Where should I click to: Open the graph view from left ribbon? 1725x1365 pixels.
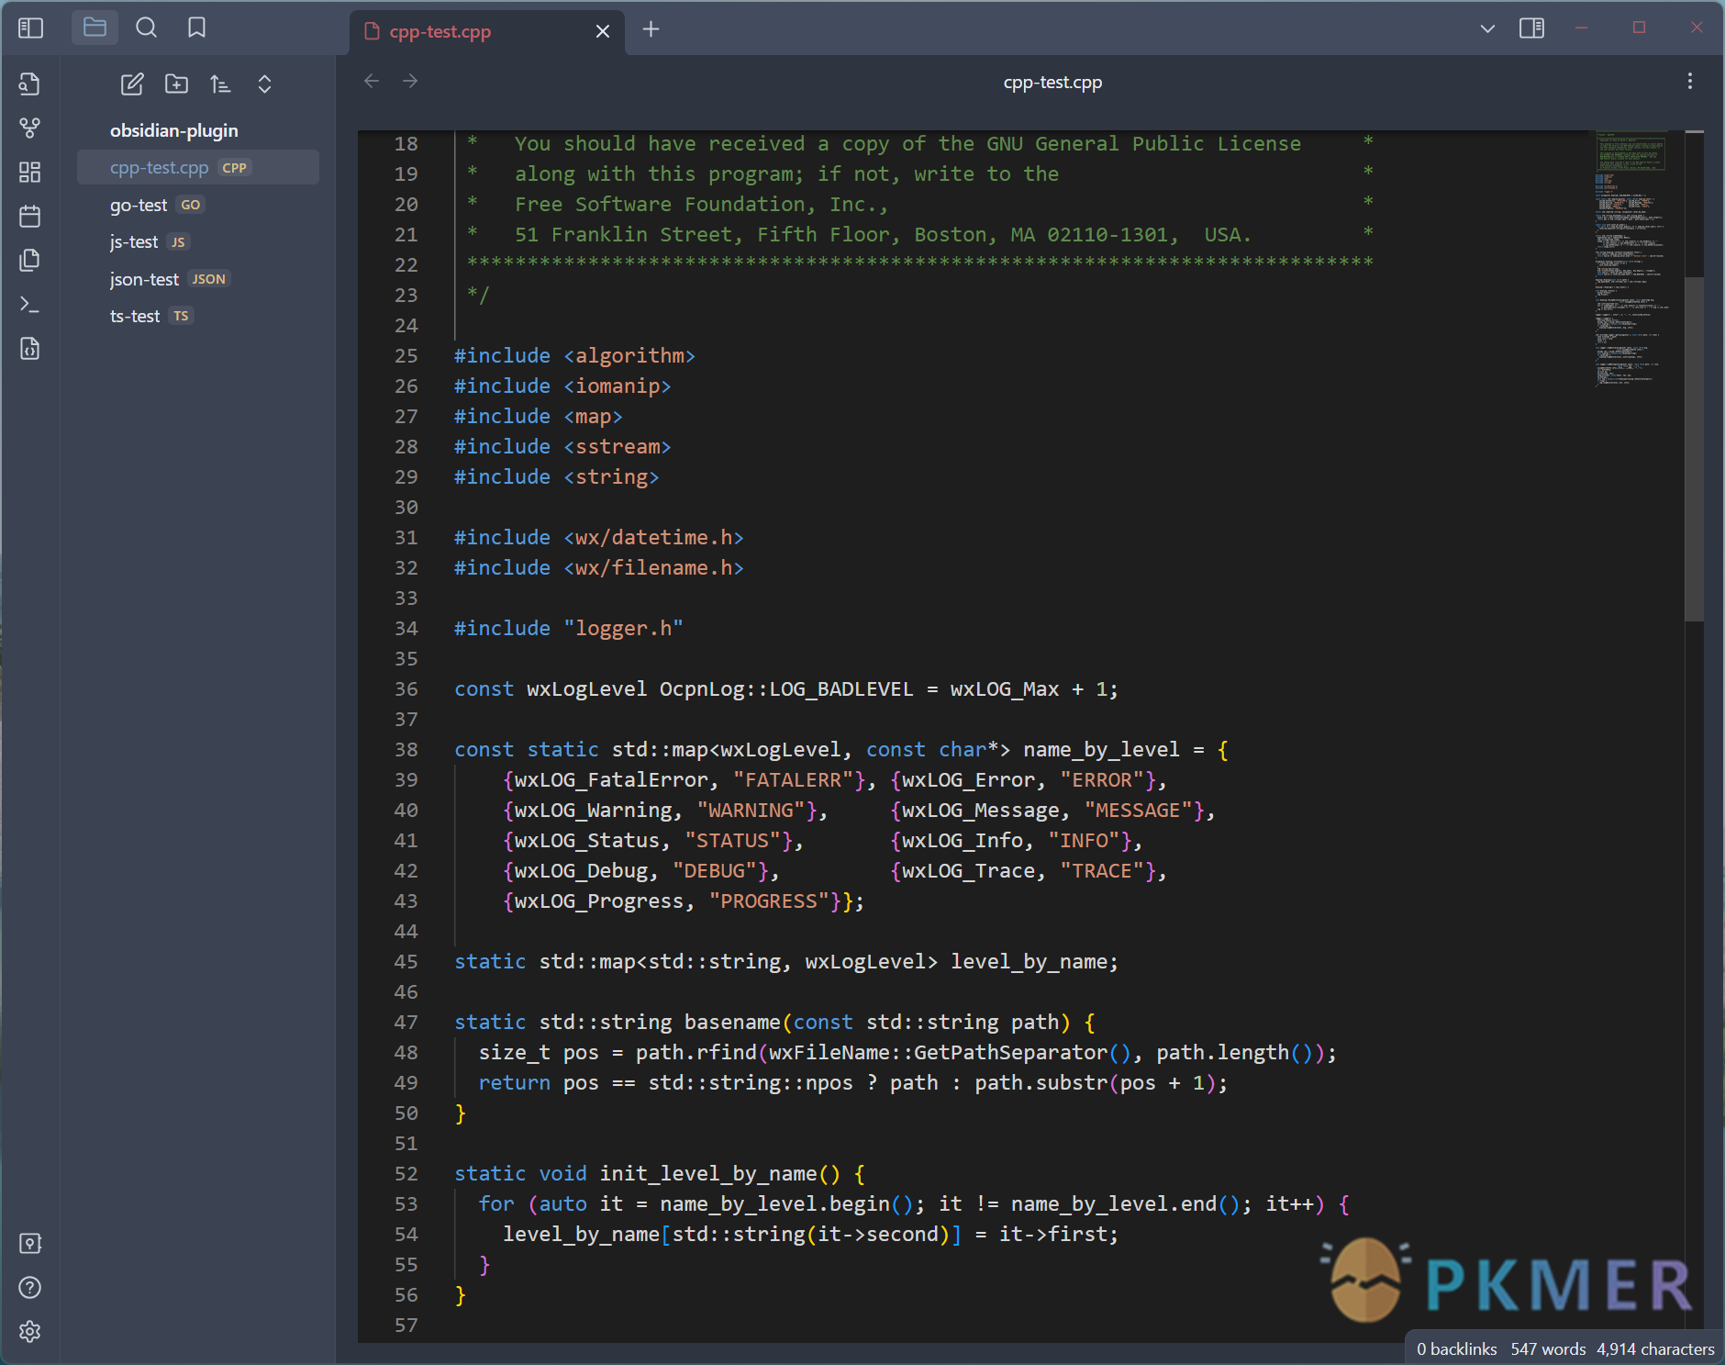pos(28,129)
